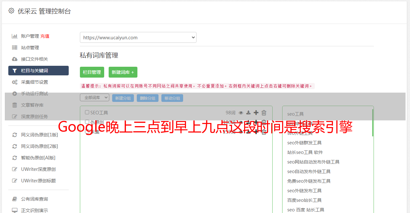This screenshot has height=213, width=410.
Task: Click the 采集细节设置 gears icon
Action: [x=15, y=82]
